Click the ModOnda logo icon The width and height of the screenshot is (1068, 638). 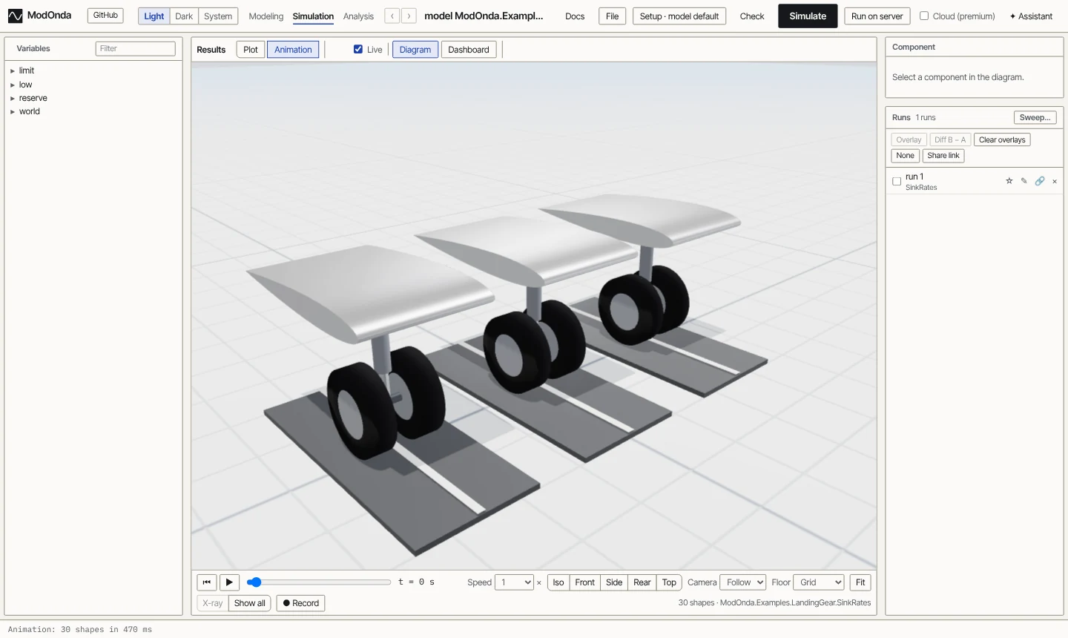[x=15, y=16]
